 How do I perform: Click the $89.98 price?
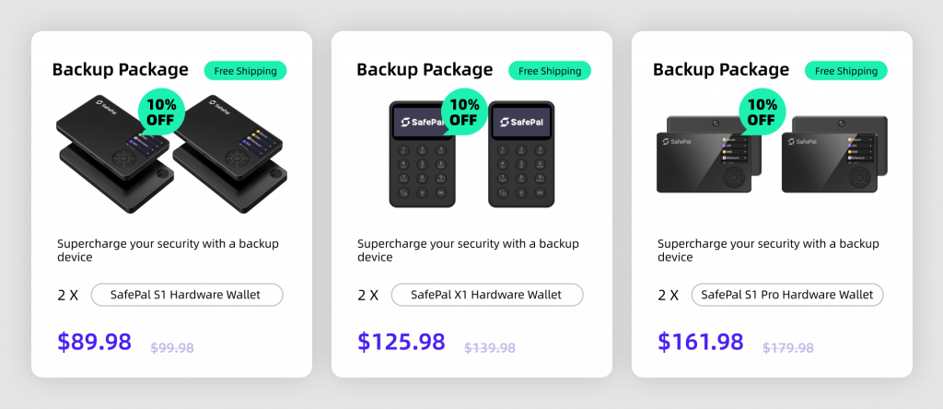pyautogui.click(x=95, y=342)
